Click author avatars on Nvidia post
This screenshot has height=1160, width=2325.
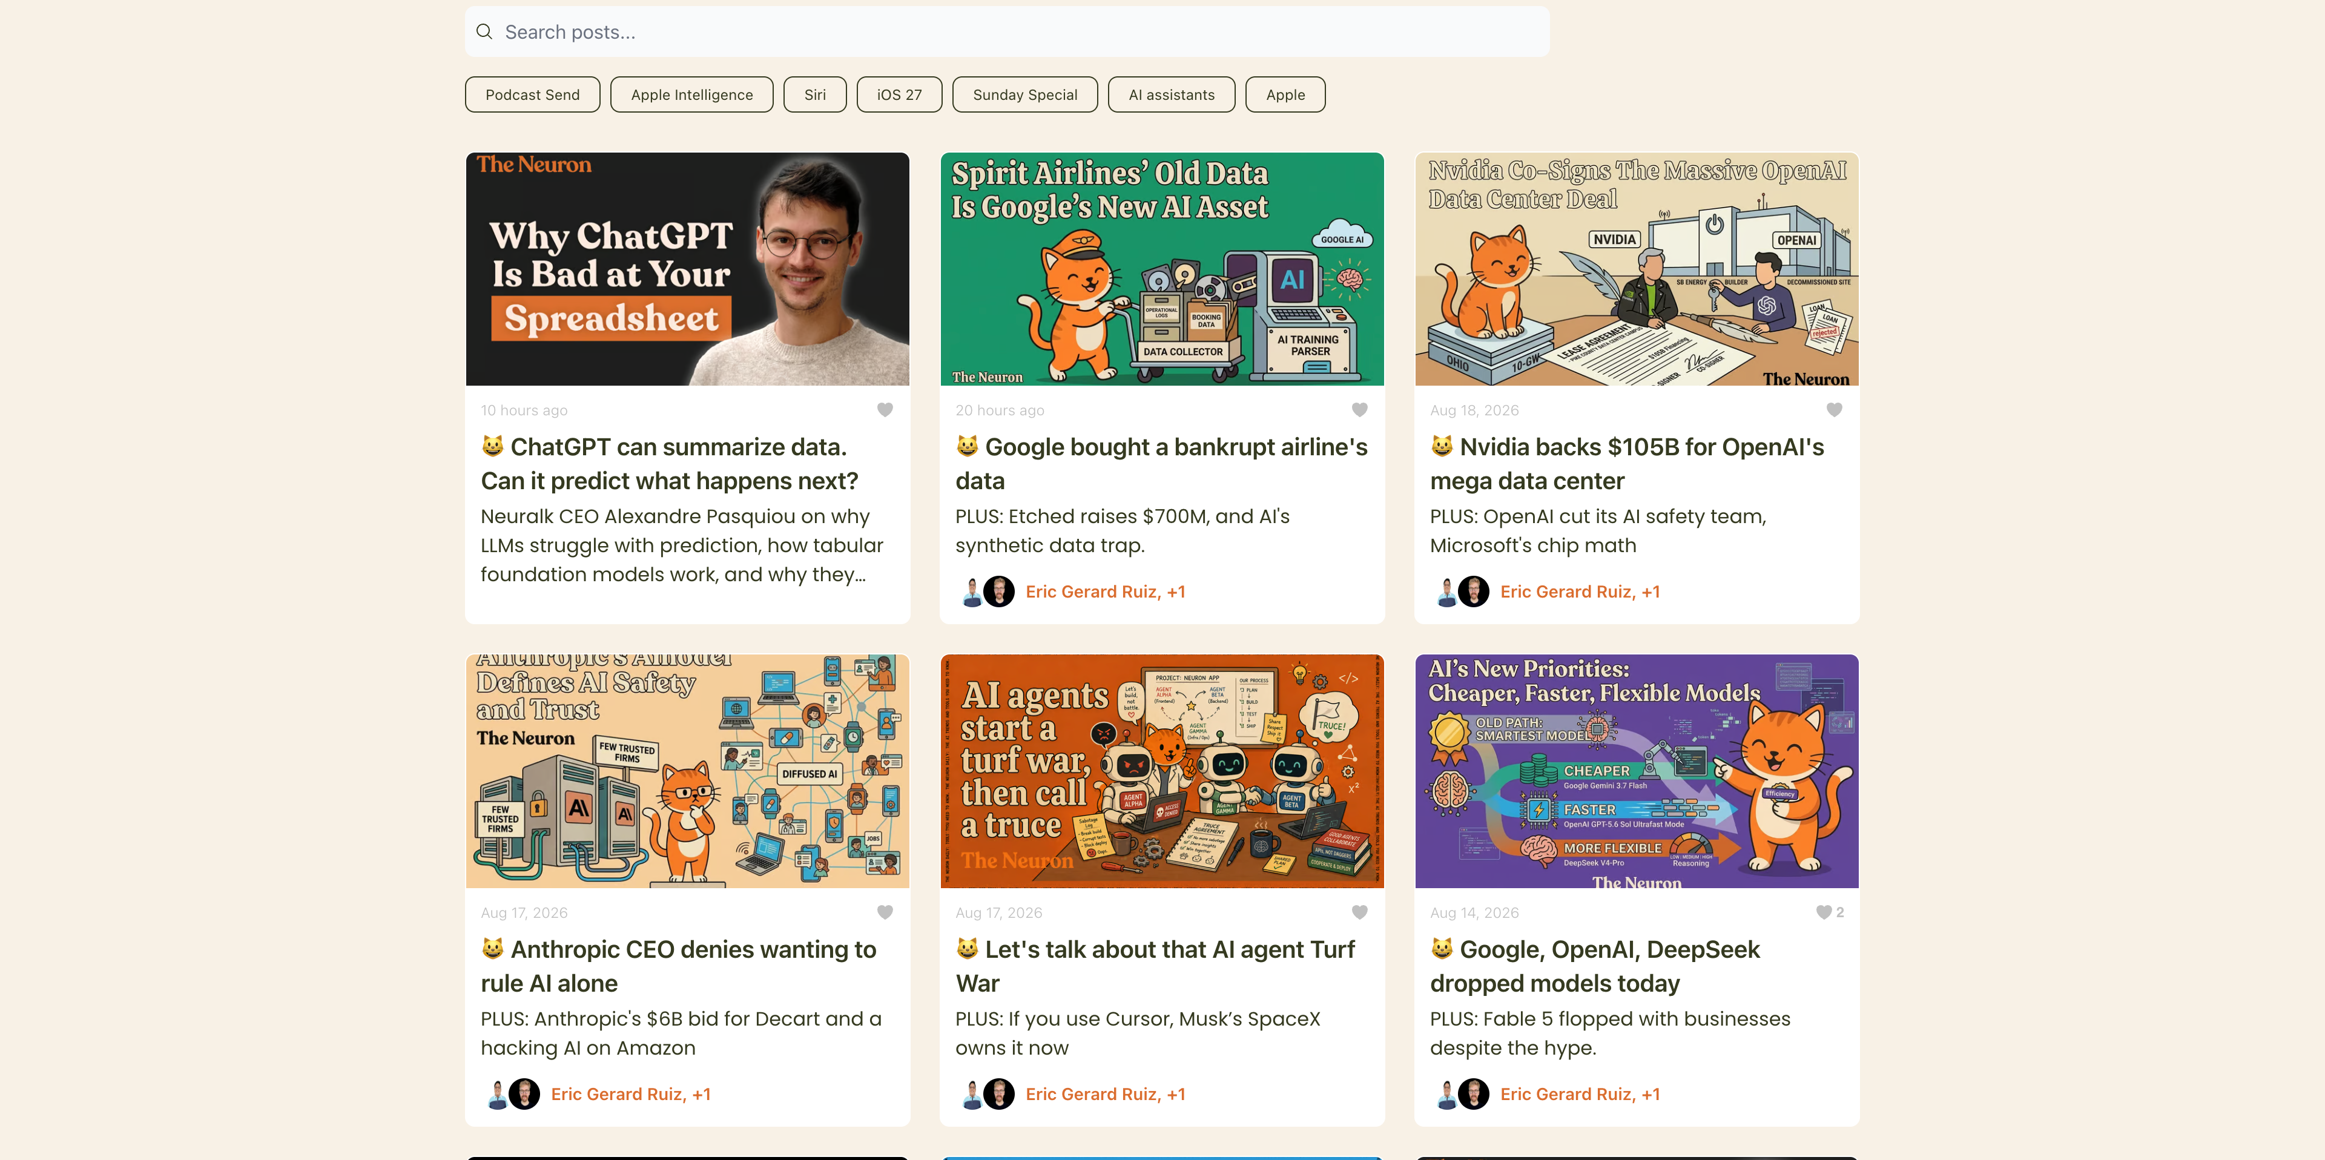coord(1461,592)
